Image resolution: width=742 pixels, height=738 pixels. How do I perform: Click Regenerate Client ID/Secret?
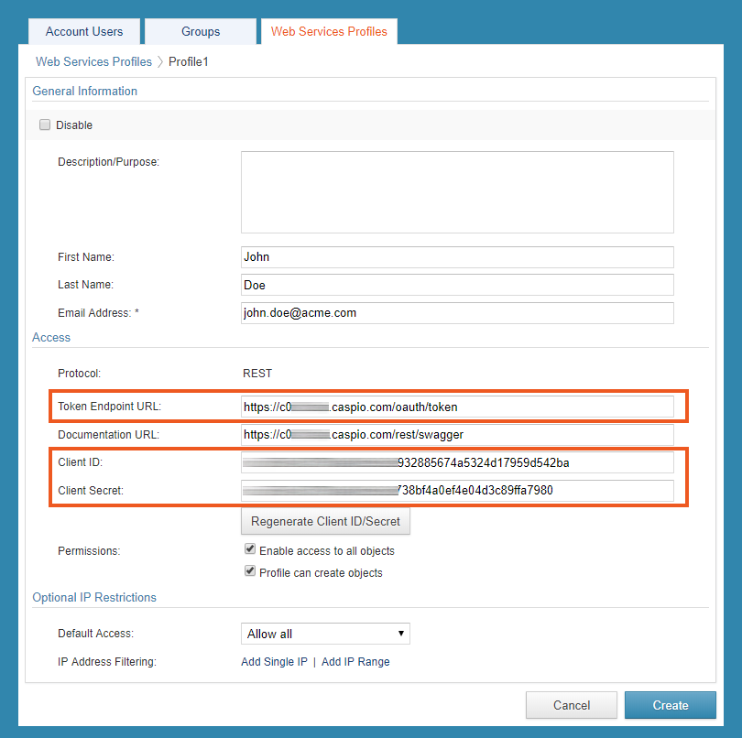click(x=325, y=521)
